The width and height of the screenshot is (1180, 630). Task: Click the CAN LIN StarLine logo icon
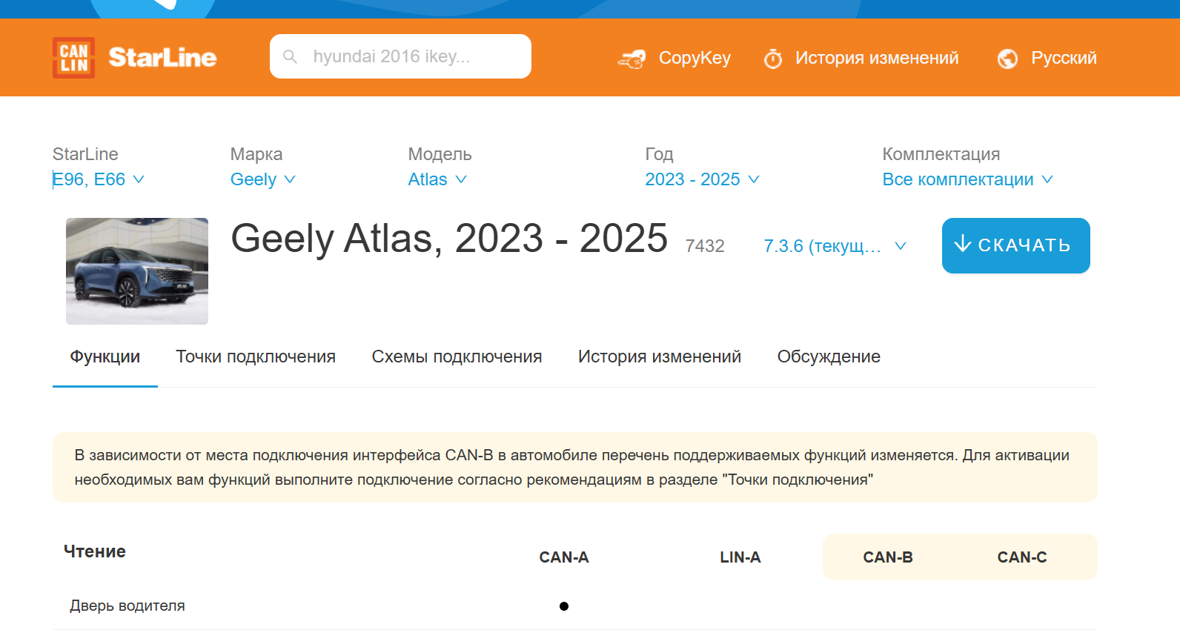(x=73, y=58)
